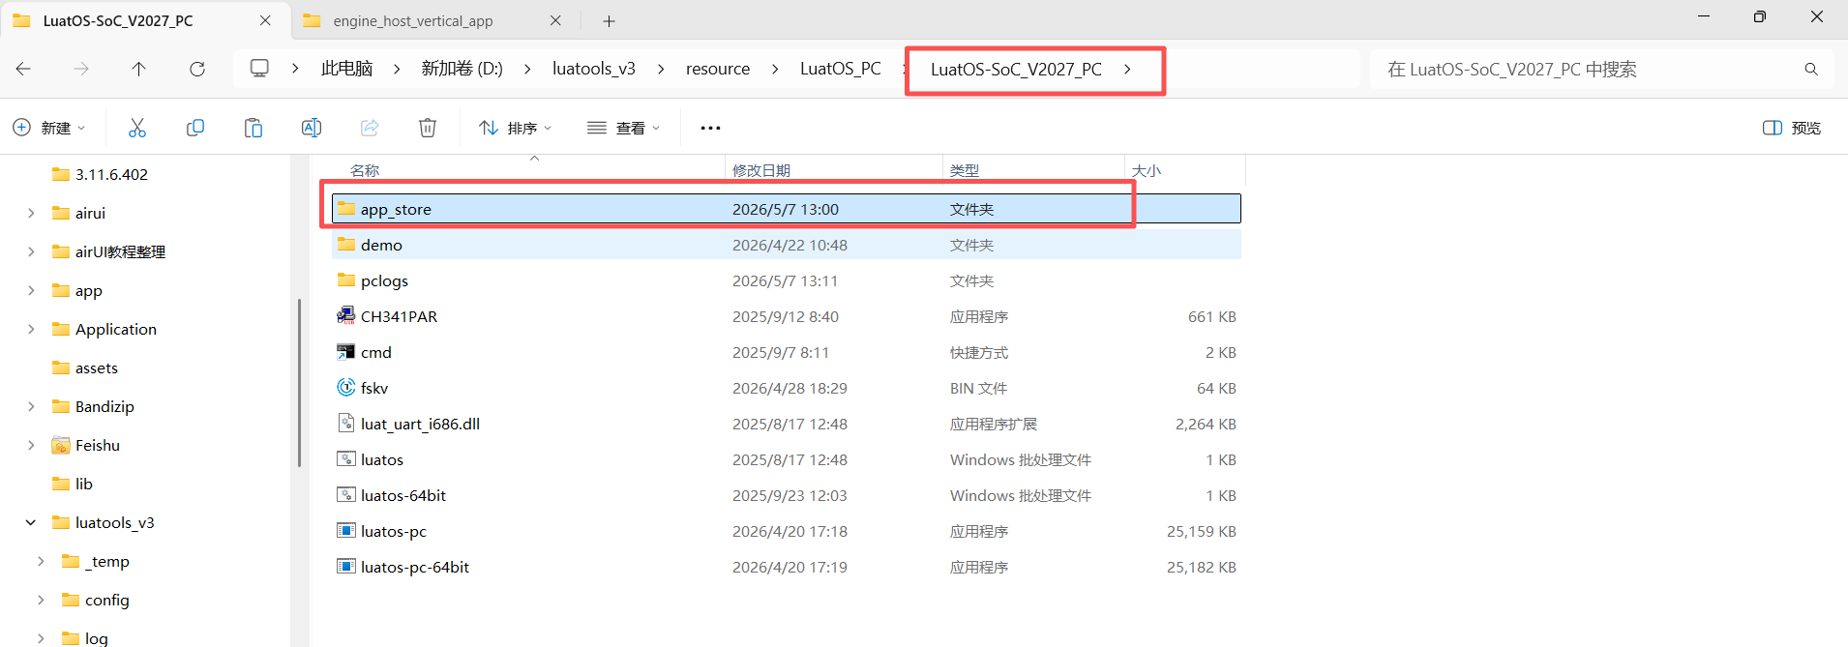Go up one folder level arrow
Viewport: 1848px width, 647px height.
[139, 69]
